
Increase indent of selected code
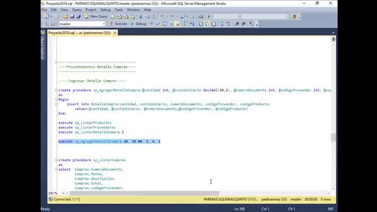(243, 24)
